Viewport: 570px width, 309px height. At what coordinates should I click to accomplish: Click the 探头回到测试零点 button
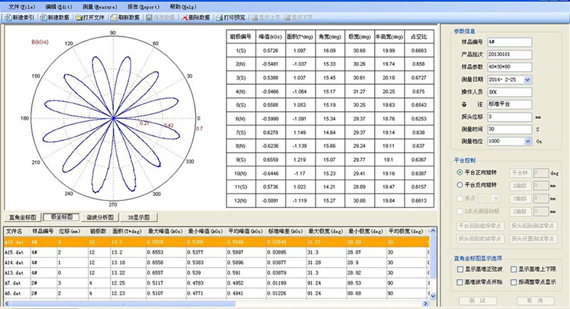[x=533, y=226]
